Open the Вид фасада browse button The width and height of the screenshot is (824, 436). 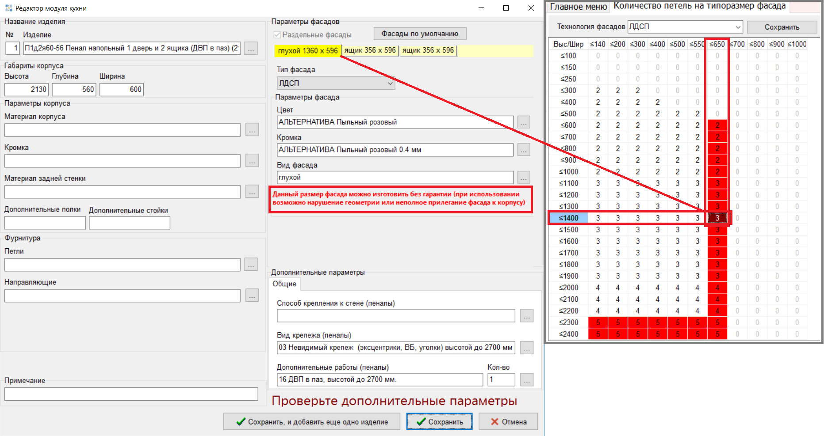point(524,178)
